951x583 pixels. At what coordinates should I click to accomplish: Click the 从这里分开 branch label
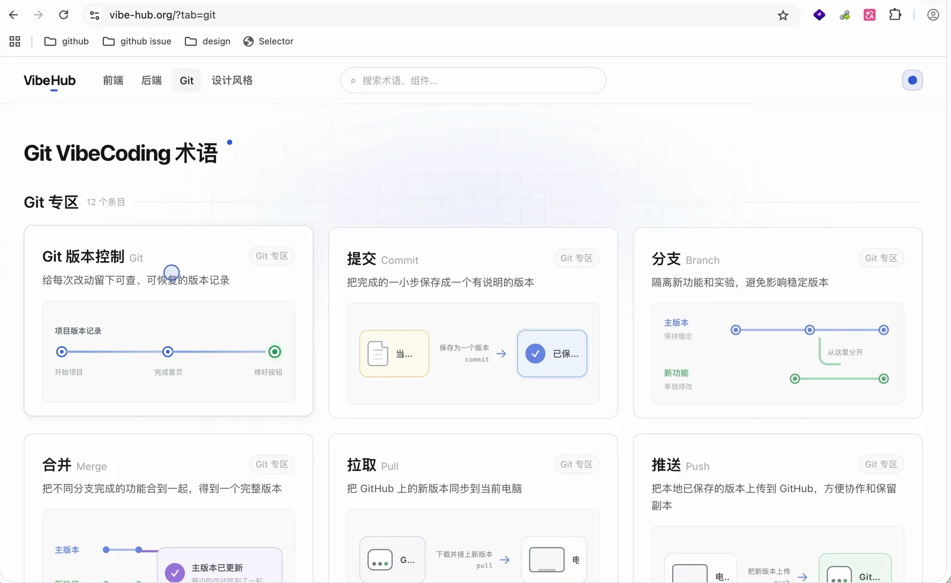click(x=845, y=353)
